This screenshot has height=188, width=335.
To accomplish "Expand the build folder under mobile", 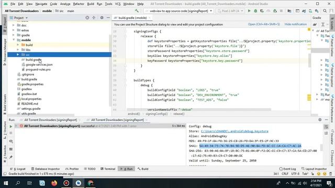I will 18,45.
